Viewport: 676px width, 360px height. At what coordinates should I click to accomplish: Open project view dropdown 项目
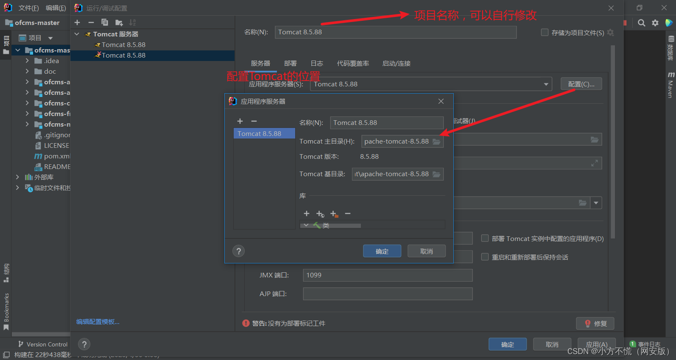tap(36, 38)
